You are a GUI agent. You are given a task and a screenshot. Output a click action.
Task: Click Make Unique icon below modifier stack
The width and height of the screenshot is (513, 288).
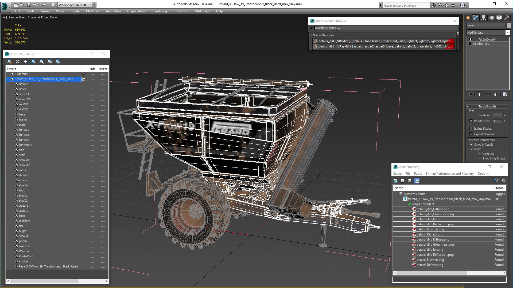click(489, 94)
